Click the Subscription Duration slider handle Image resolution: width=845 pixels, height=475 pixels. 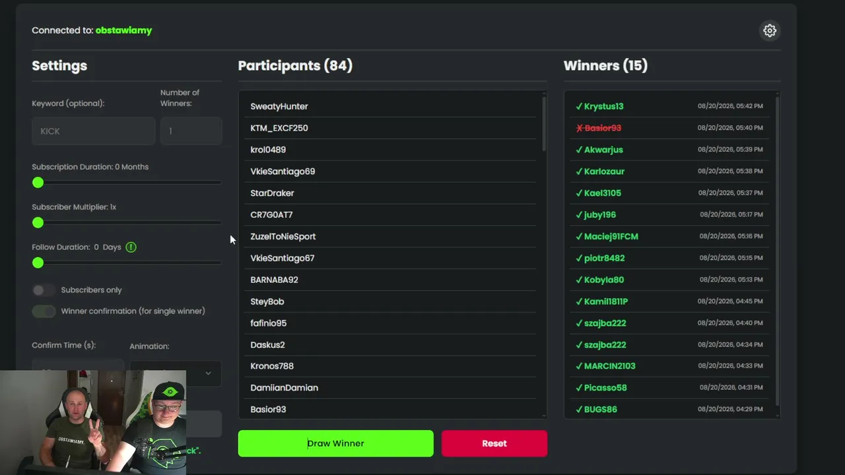coord(38,183)
